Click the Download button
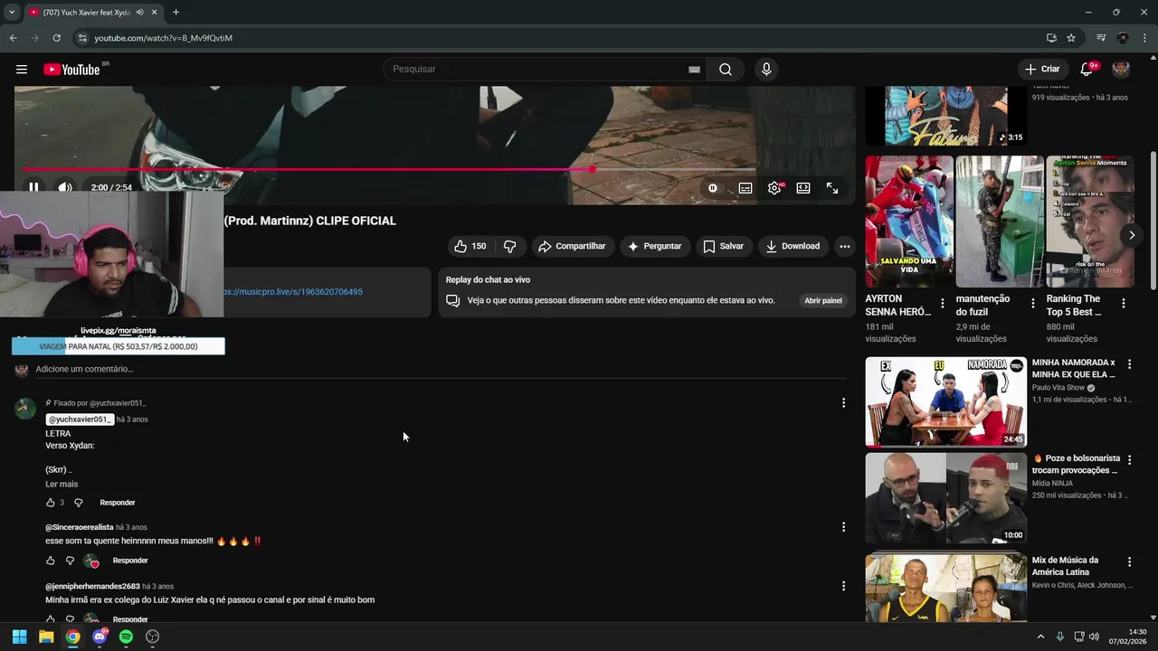The width and height of the screenshot is (1158, 651). point(793,246)
